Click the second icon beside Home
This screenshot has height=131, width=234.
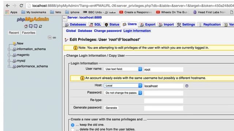tap(31, 26)
